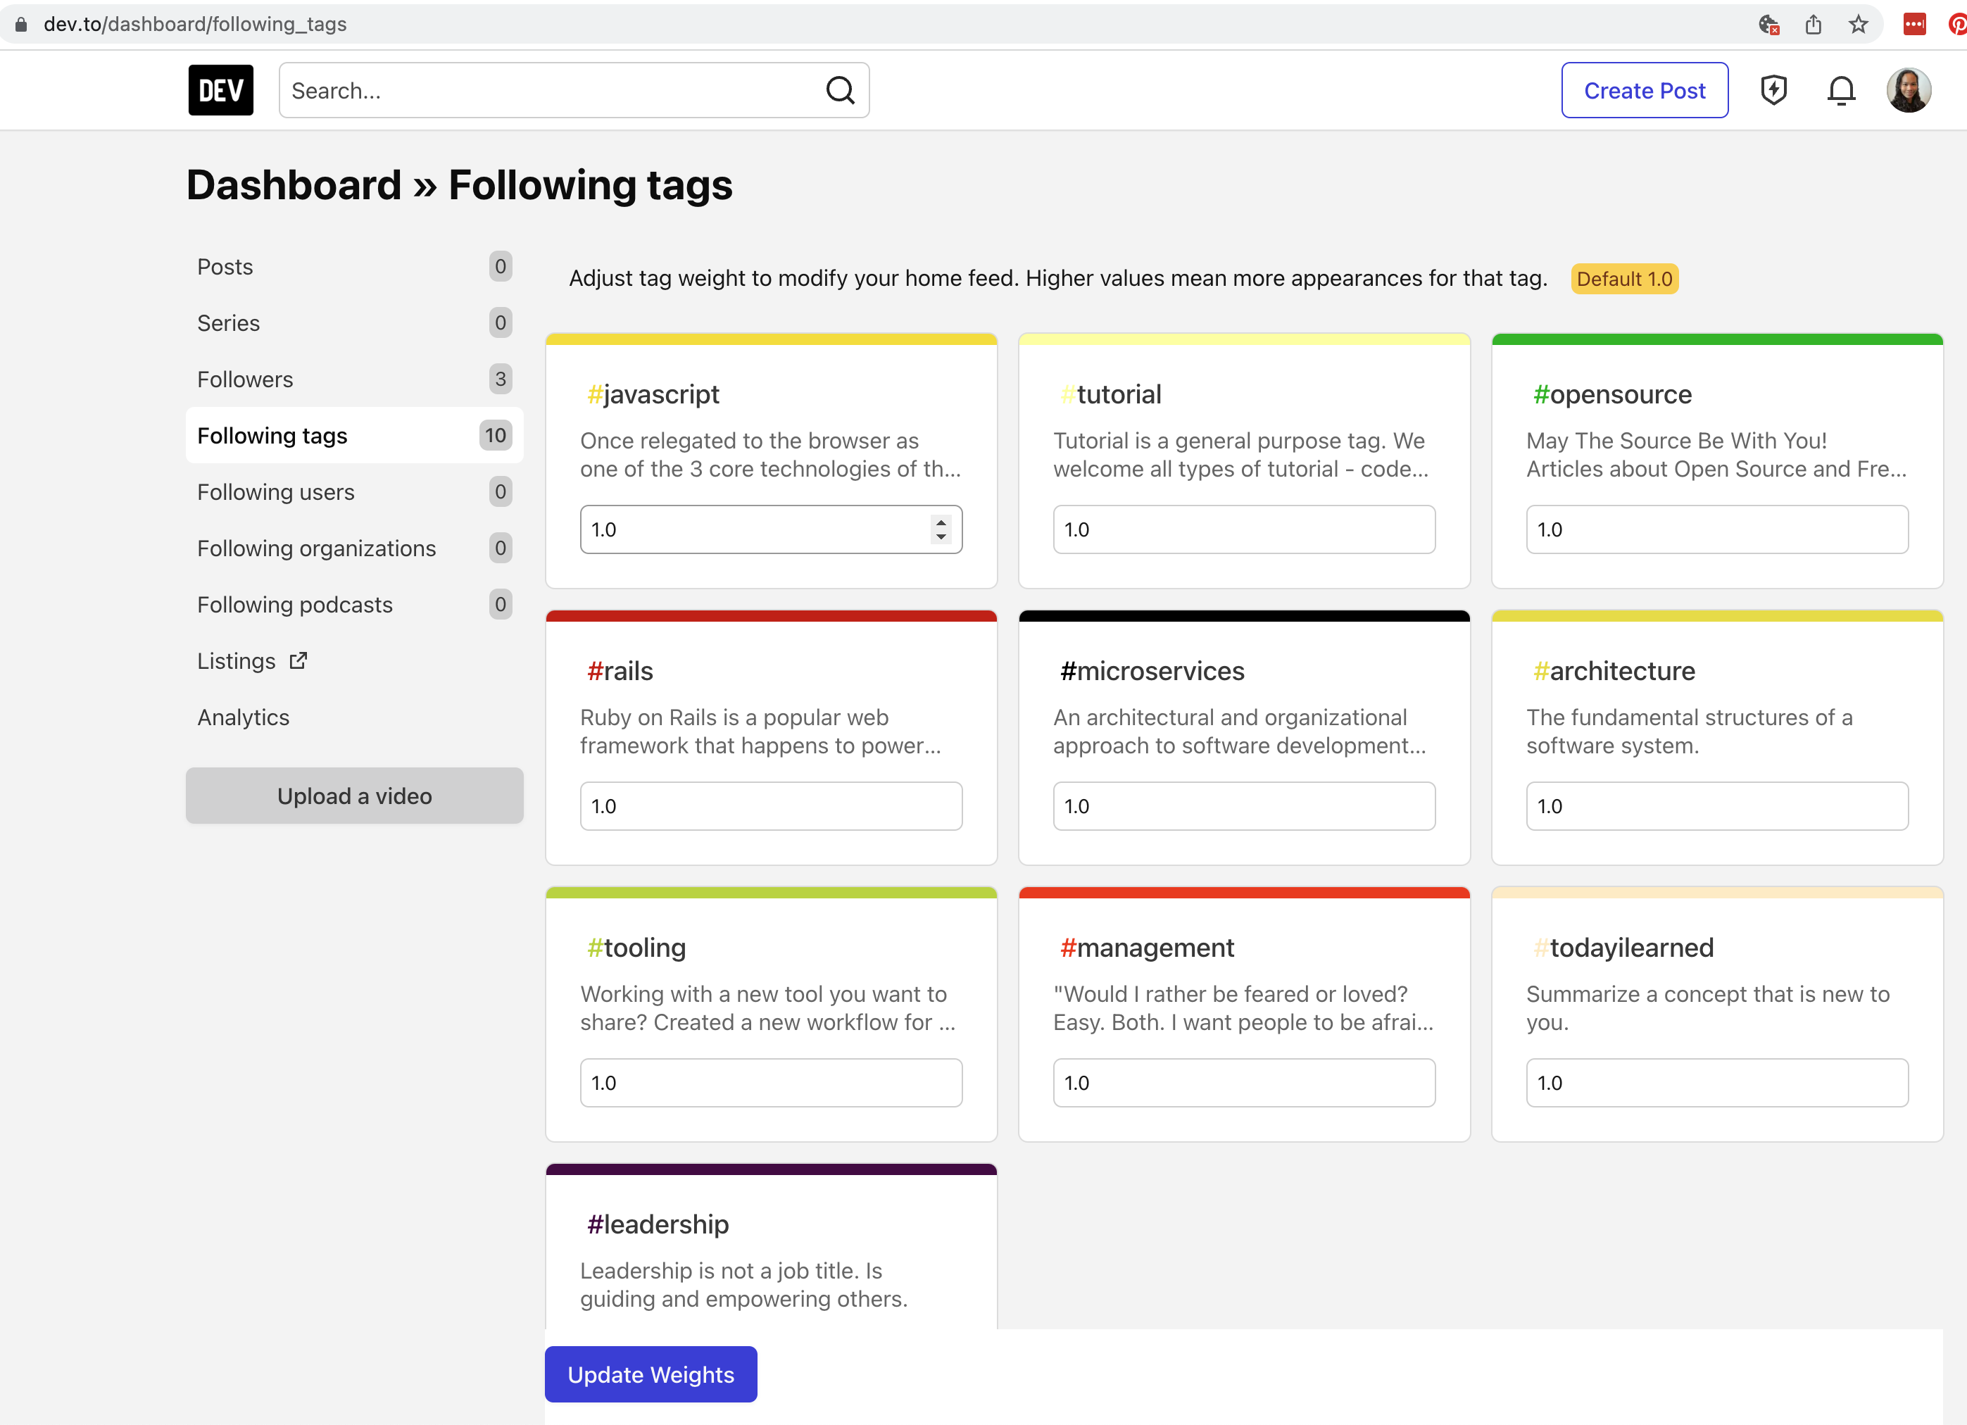The height and width of the screenshot is (1425, 1967).
Task: Open the profile avatar menu
Action: (1908, 89)
